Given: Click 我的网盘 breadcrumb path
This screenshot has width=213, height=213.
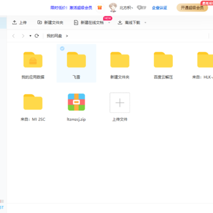Looking at the screenshot, I should pos(54,36).
